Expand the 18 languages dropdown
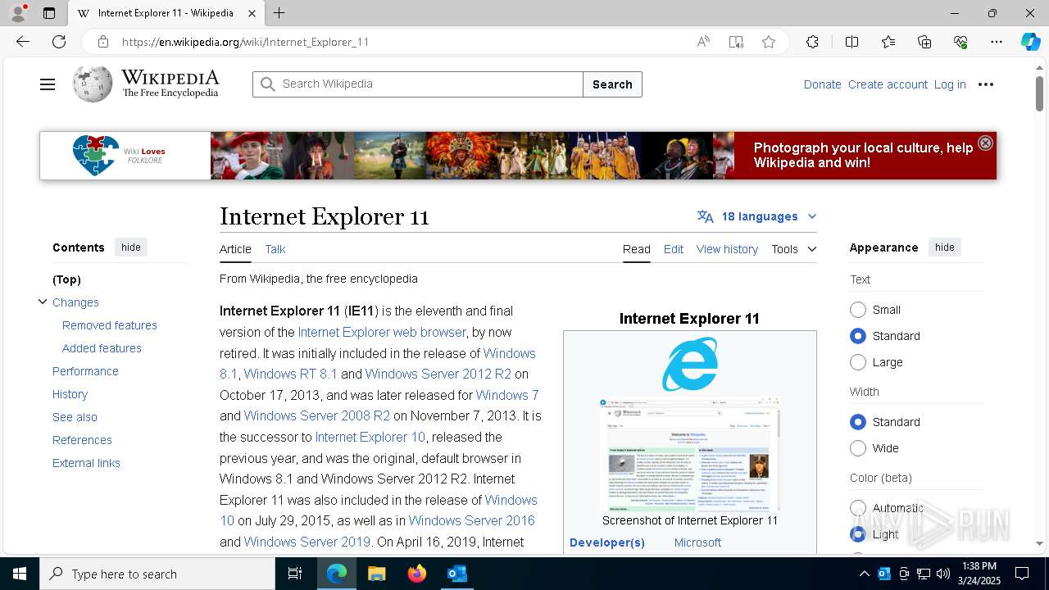The image size is (1049, 590). pyautogui.click(x=757, y=216)
